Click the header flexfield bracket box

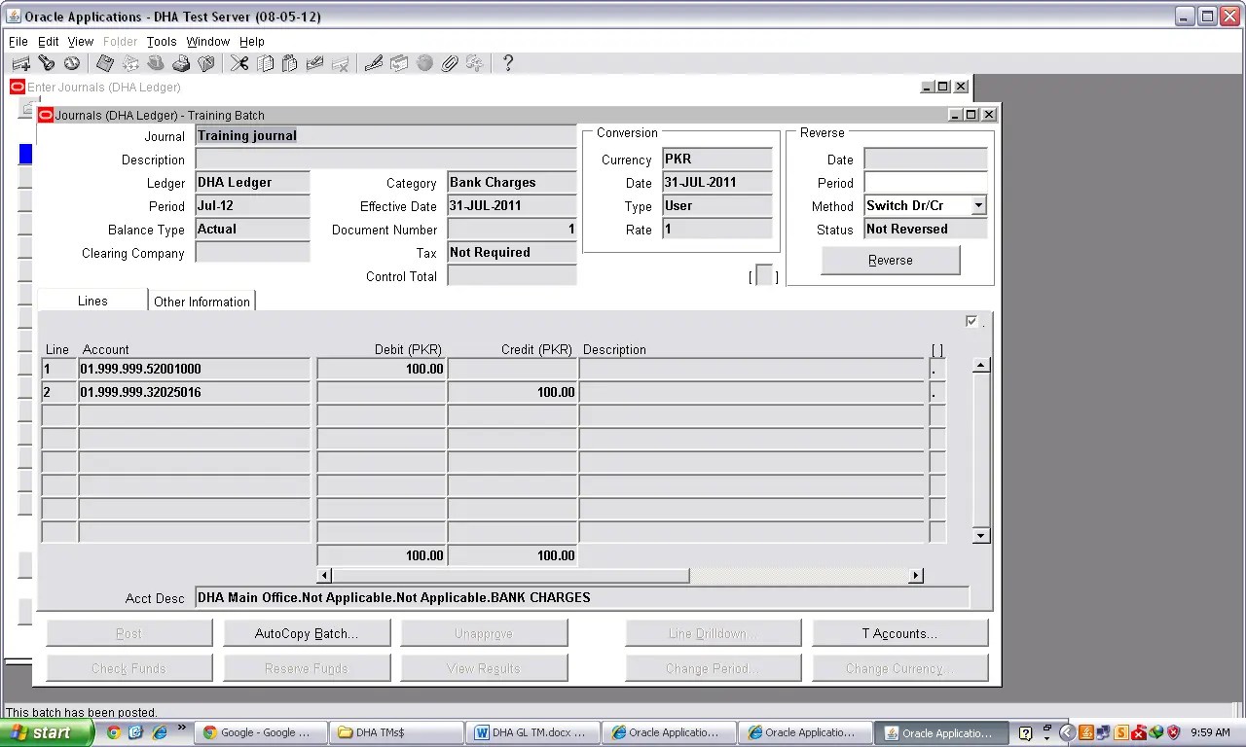[x=764, y=276]
